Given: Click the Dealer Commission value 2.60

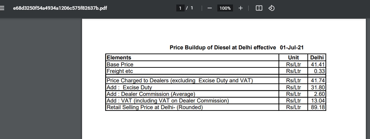Looking at the screenshot, I should (x=319, y=94).
